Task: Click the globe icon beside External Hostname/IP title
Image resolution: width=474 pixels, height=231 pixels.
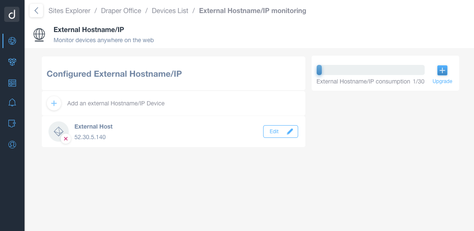Action: [39, 35]
